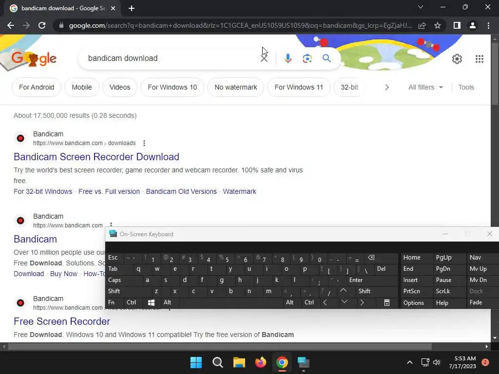
Task: Open the Watermark sitelink
Action: point(239,191)
